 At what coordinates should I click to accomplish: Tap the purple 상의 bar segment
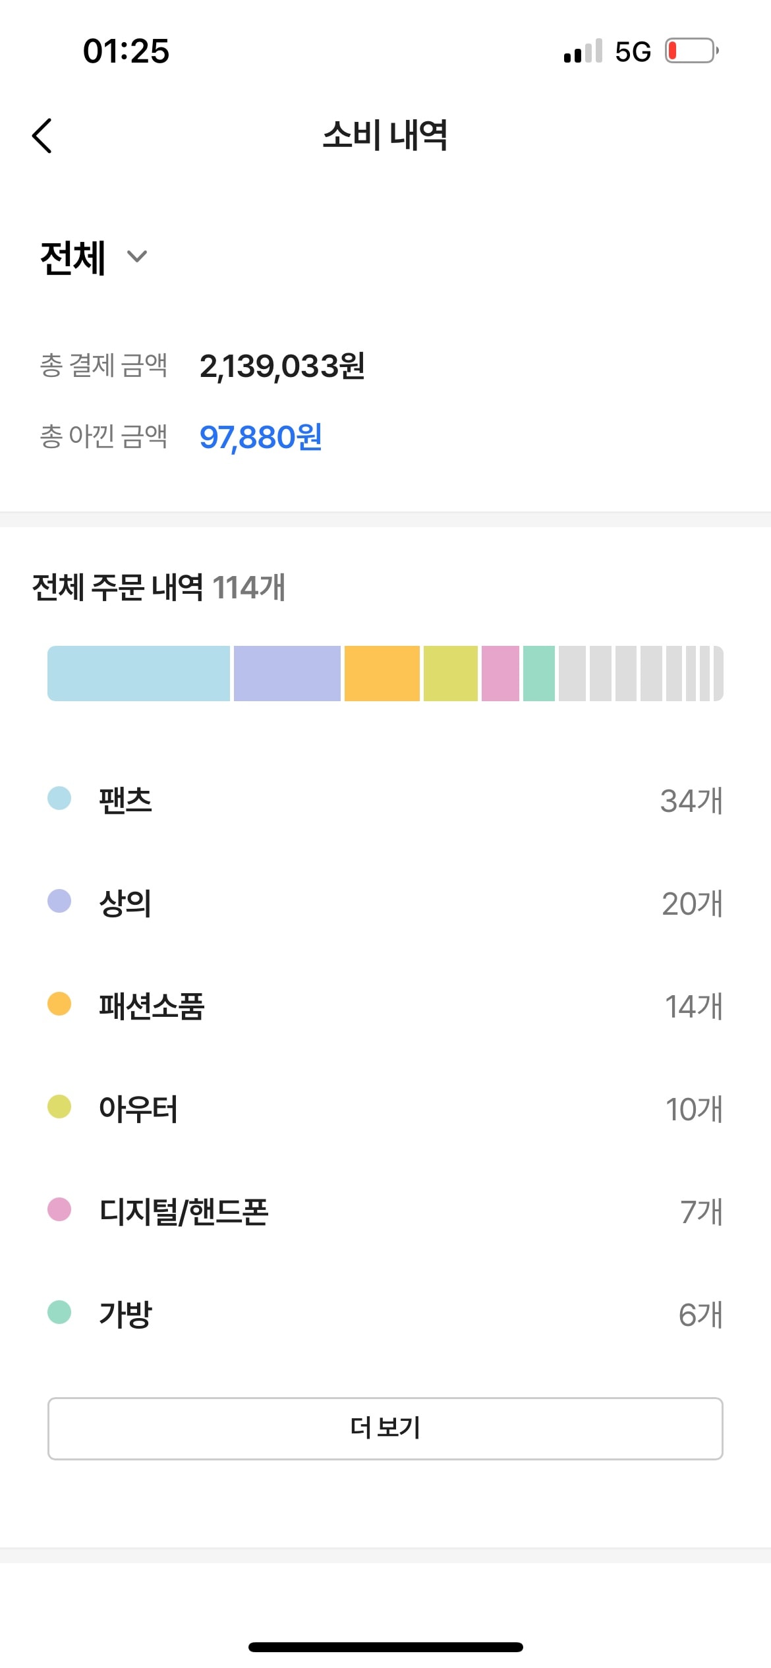(x=287, y=673)
